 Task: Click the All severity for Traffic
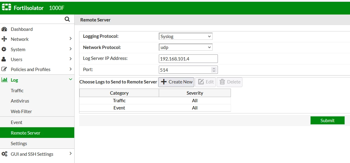(195, 101)
